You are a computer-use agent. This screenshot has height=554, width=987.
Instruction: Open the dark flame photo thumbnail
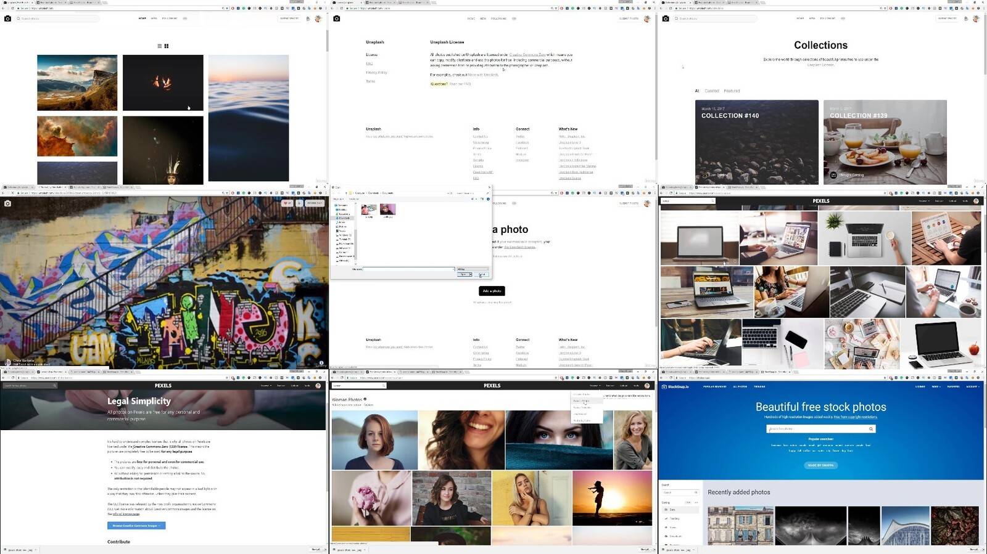[x=163, y=83]
